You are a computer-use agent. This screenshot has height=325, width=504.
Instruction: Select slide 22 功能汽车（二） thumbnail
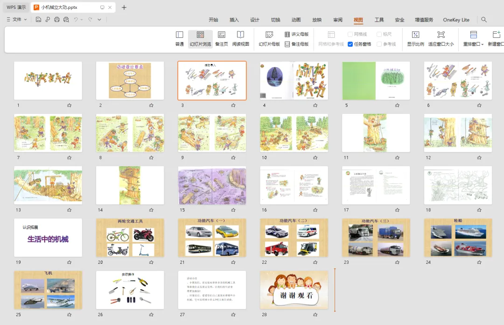tap(294, 238)
